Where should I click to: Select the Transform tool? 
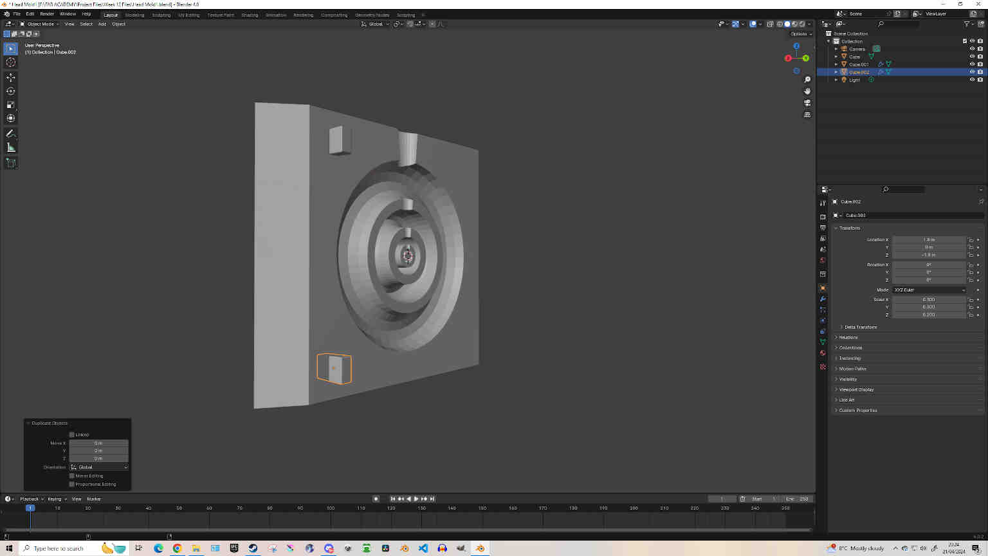[x=10, y=118]
